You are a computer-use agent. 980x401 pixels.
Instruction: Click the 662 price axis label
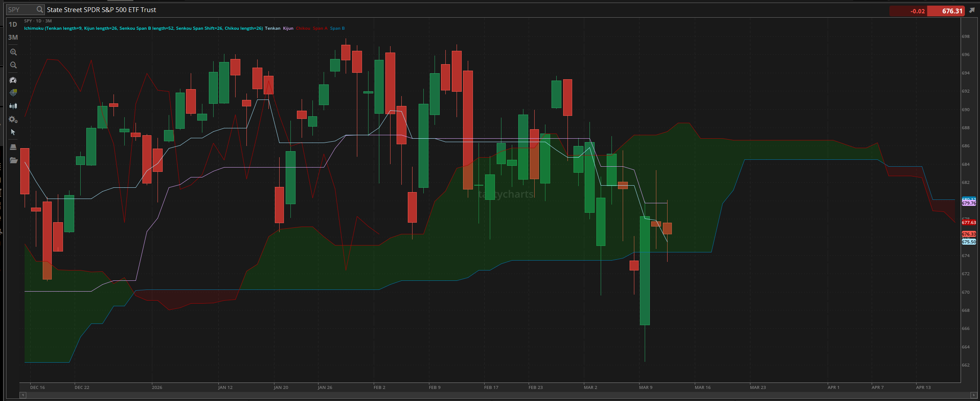pyautogui.click(x=966, y=365)
